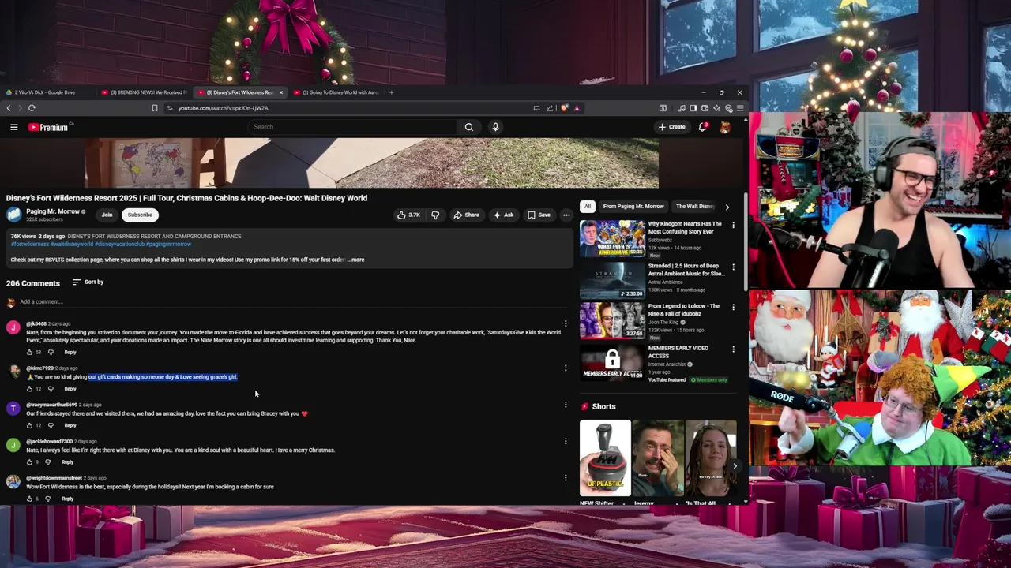
Task: Open the Brave shields icon
Action: coord(564,108)
